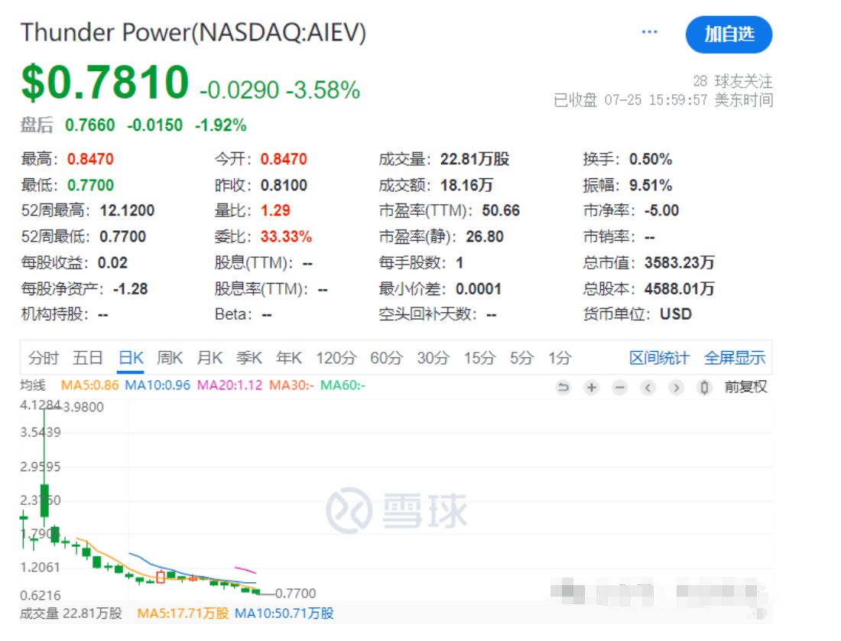
Task: Click the MA60:- moving average label
Action: coord(343,386)
